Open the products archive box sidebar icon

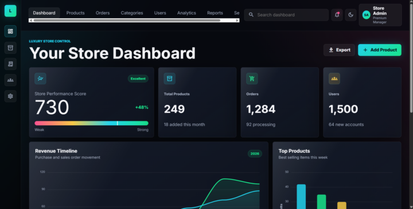click(x=10, y=48)
